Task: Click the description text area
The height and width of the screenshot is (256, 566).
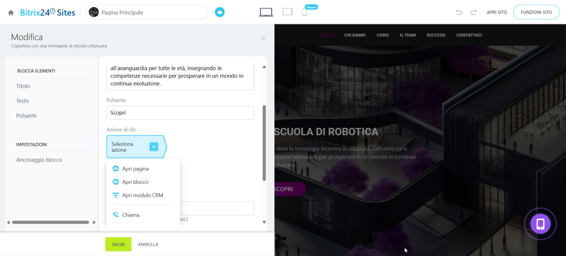Action: (180, 76)
